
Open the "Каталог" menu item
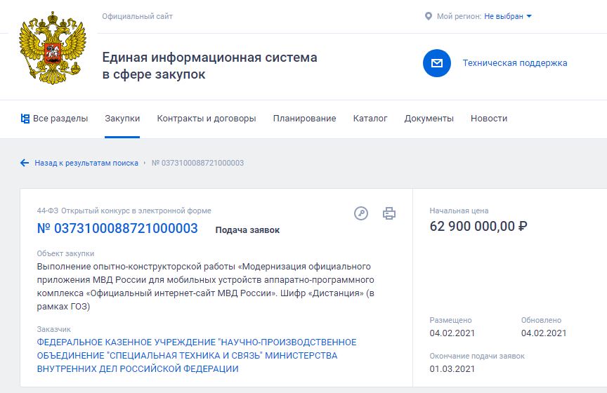click(x=370, y=118)
